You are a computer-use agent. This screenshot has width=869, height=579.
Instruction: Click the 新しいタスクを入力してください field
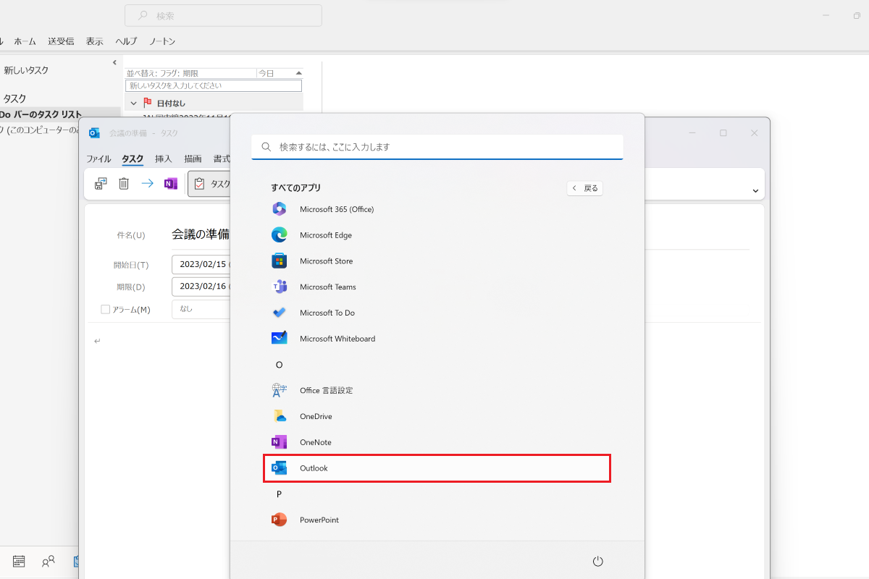(214, 85)
